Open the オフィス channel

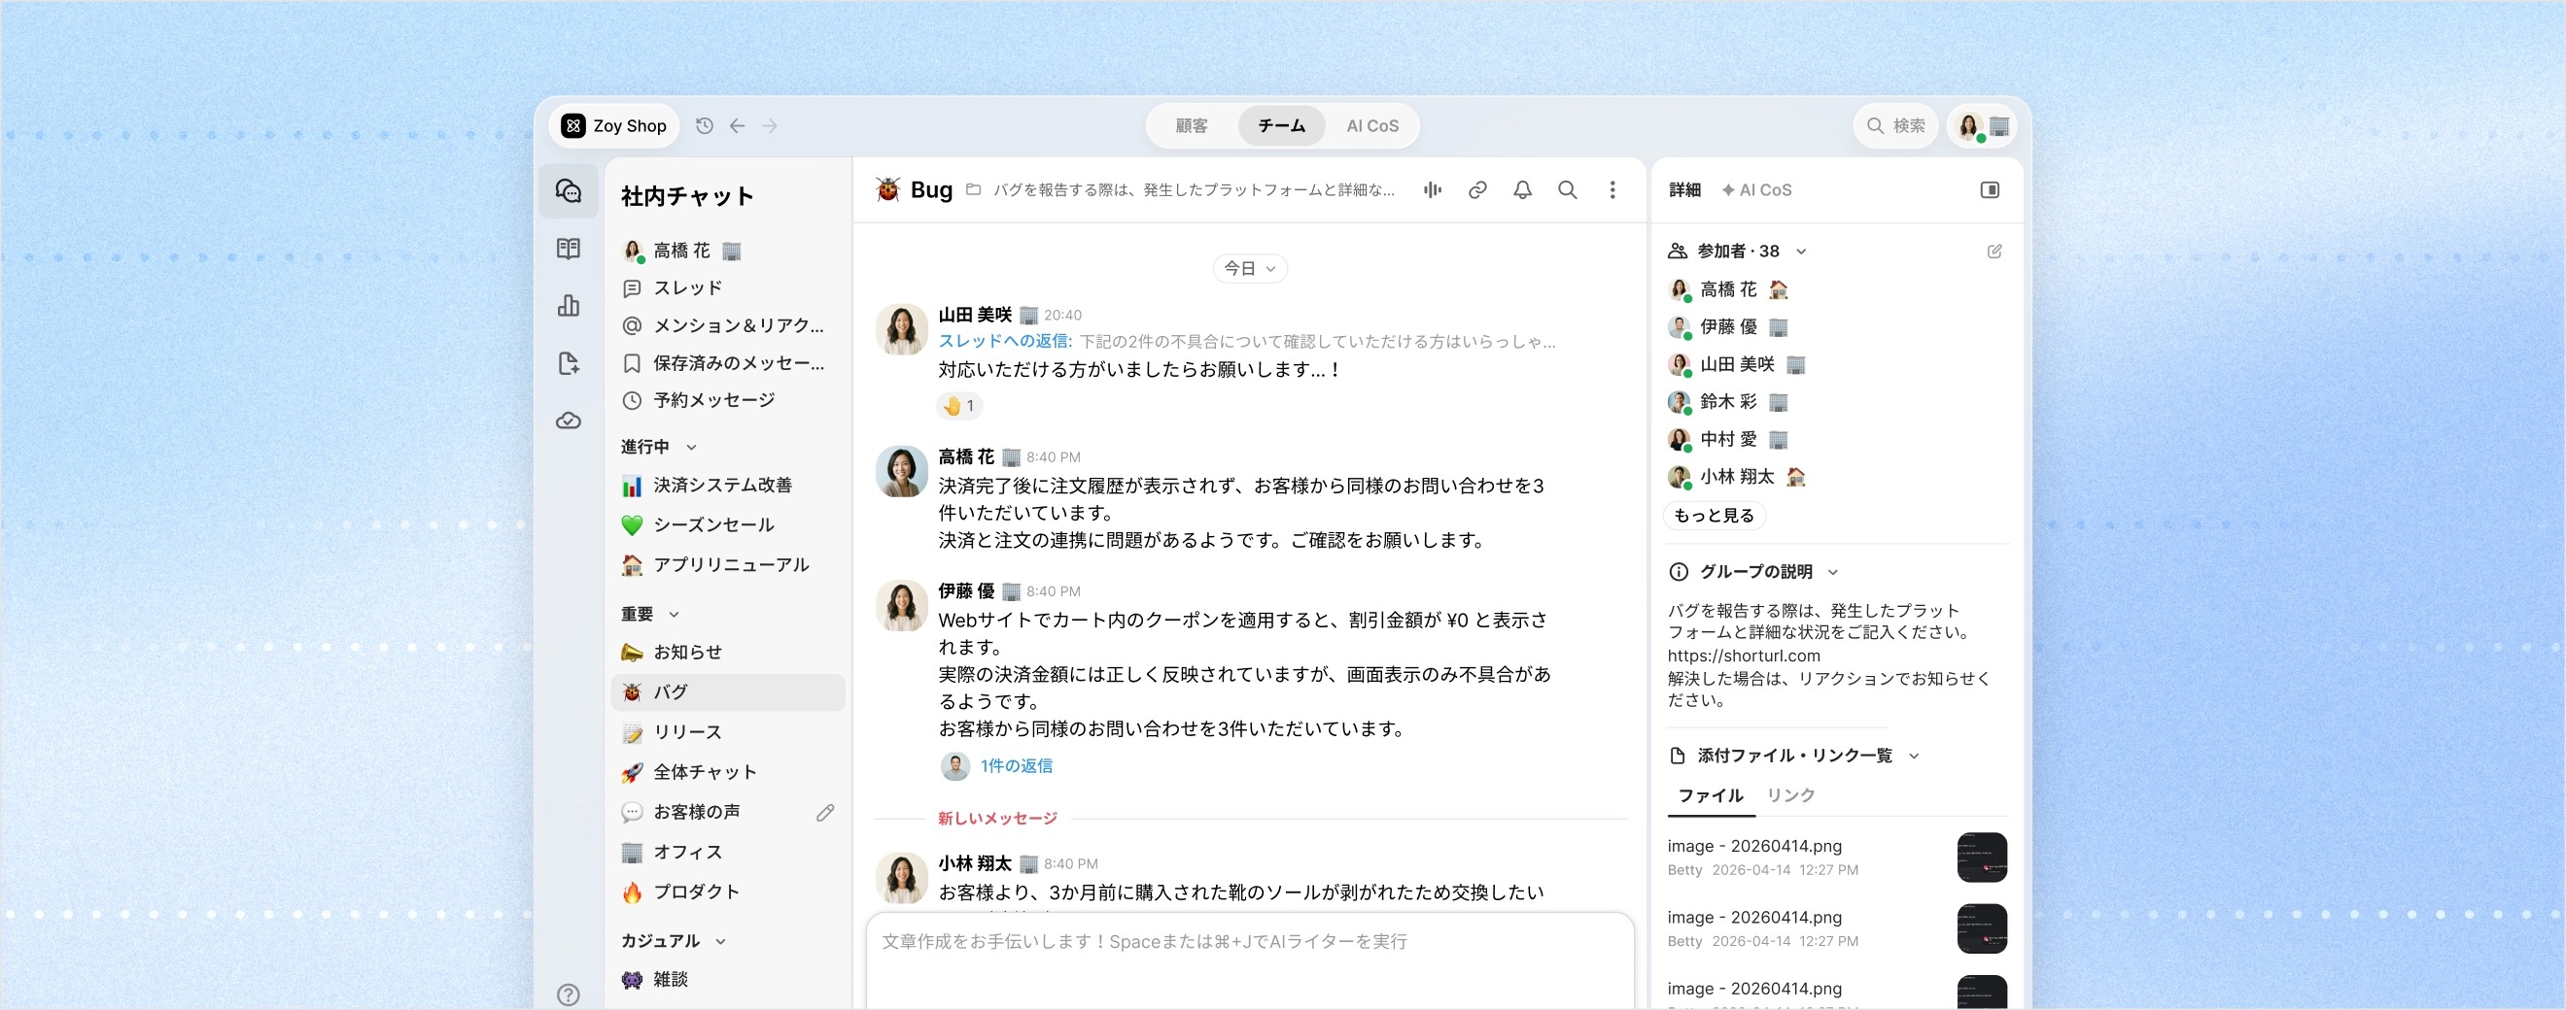[728, 852]
